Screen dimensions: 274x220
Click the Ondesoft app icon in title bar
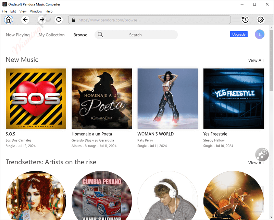click(4, 4)
